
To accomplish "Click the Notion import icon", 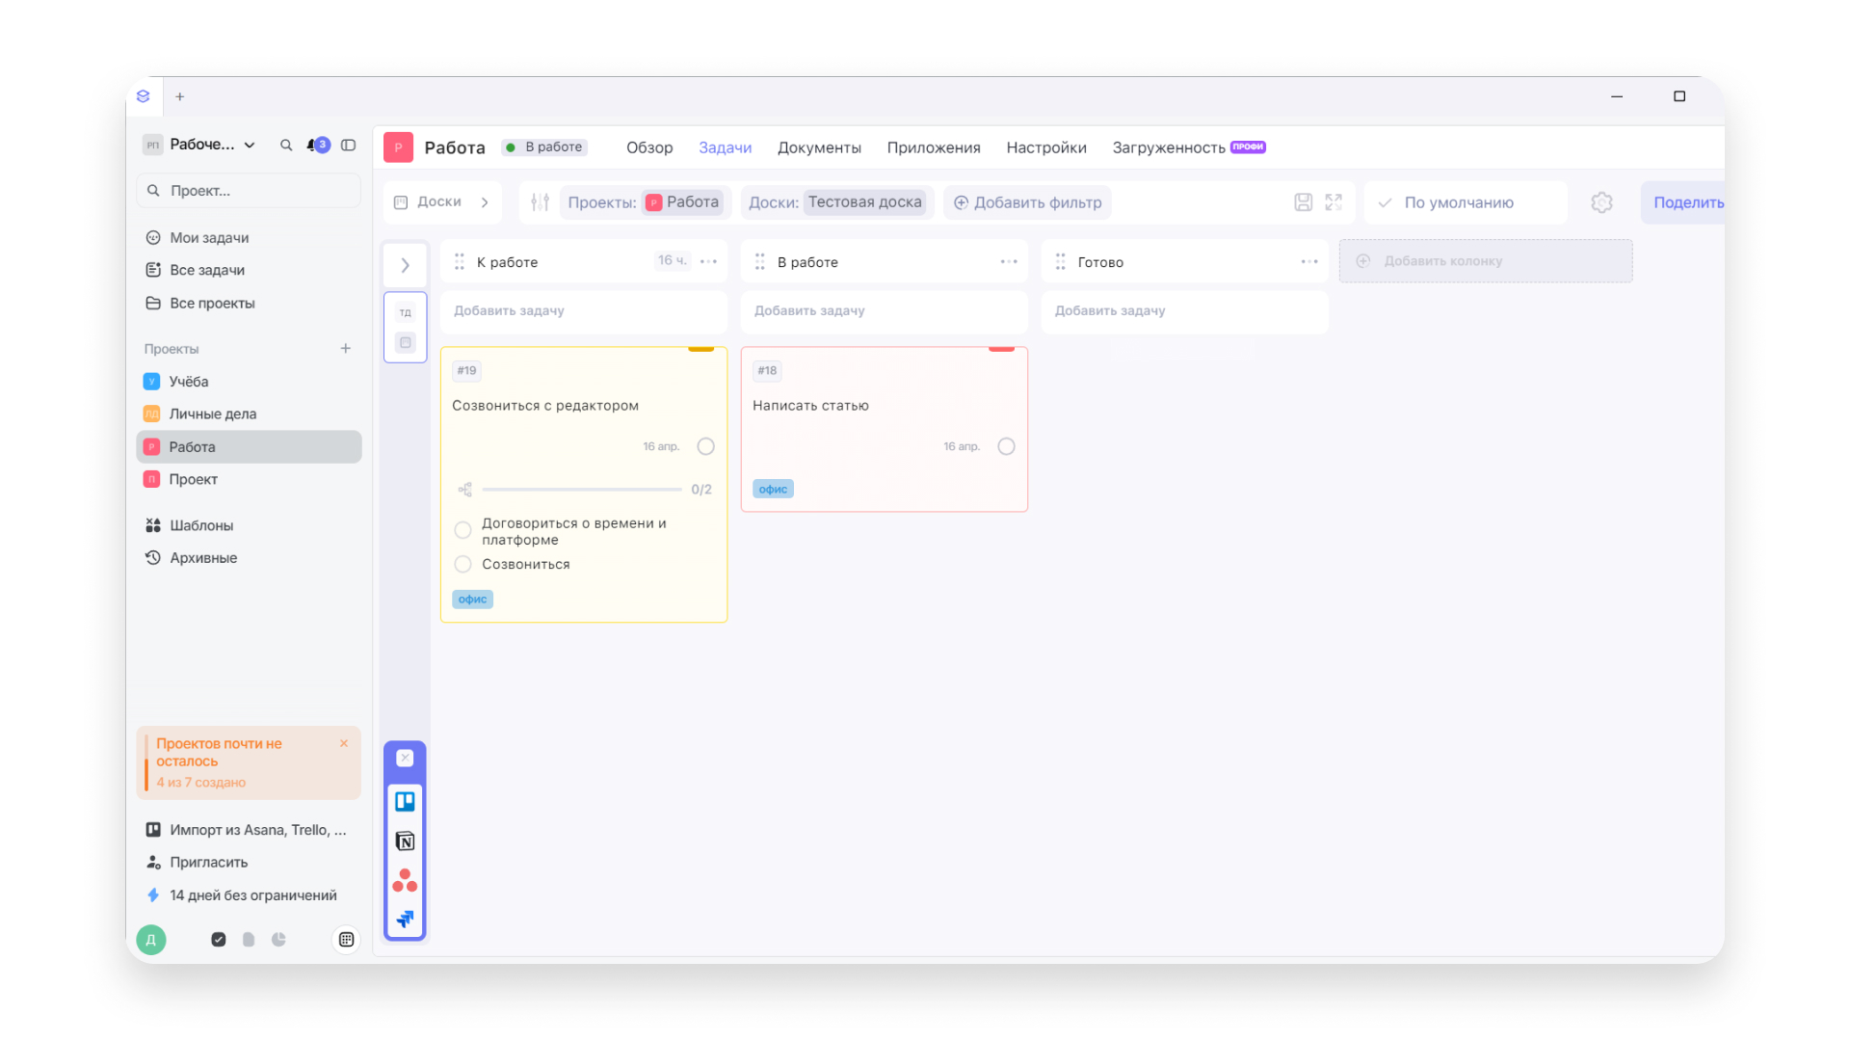I will [405, 841].
